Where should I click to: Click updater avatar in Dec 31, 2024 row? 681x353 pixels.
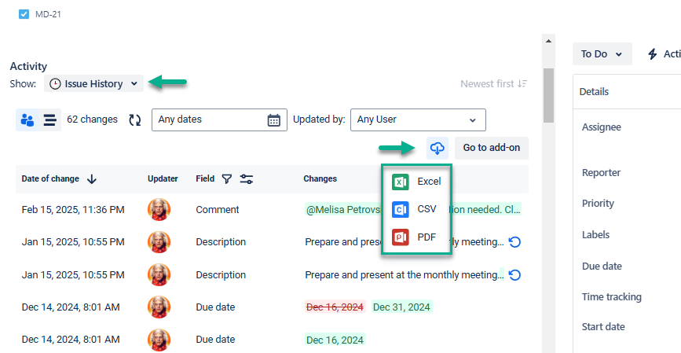(159, 307)
